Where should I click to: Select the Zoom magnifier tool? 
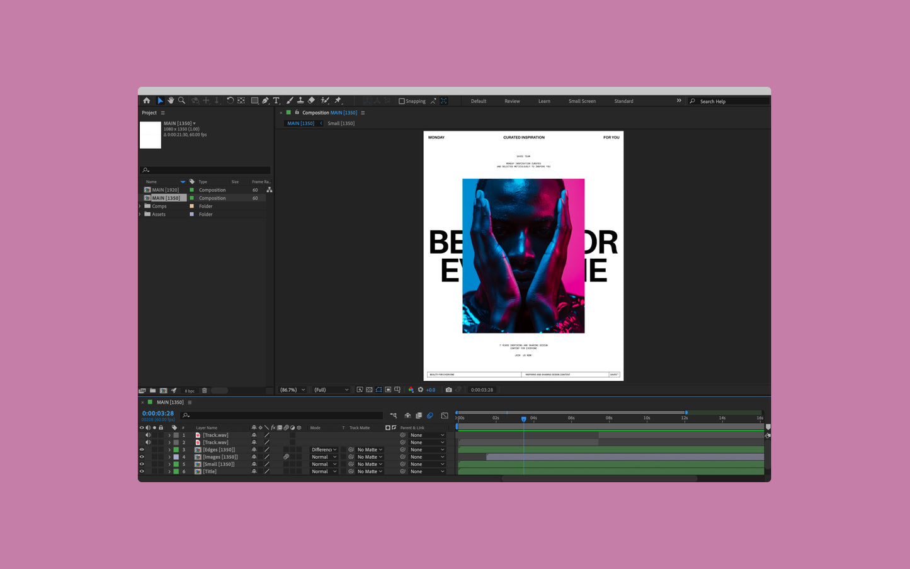(x=181, y=101)
